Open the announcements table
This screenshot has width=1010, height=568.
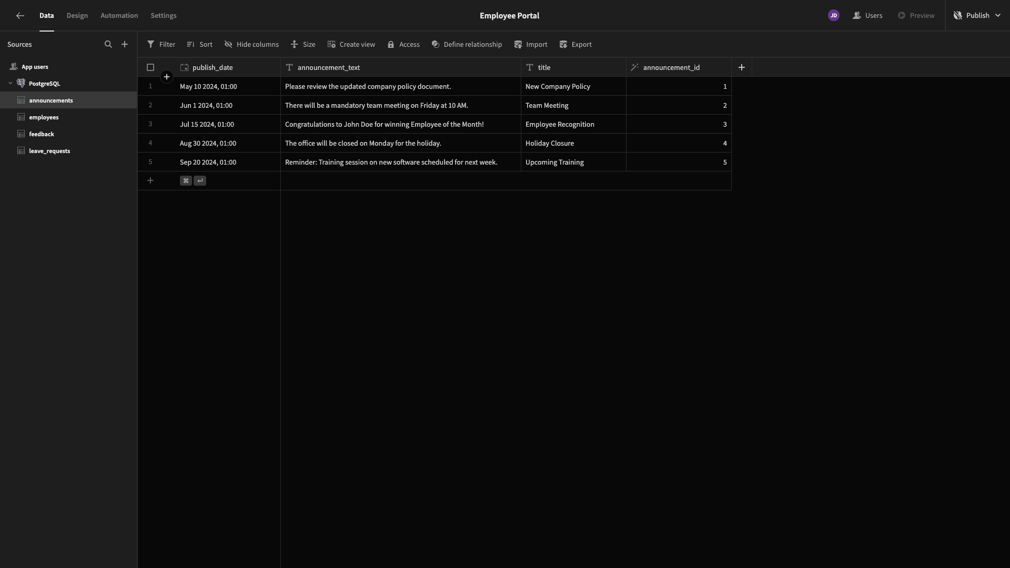(x=68, y=100)
